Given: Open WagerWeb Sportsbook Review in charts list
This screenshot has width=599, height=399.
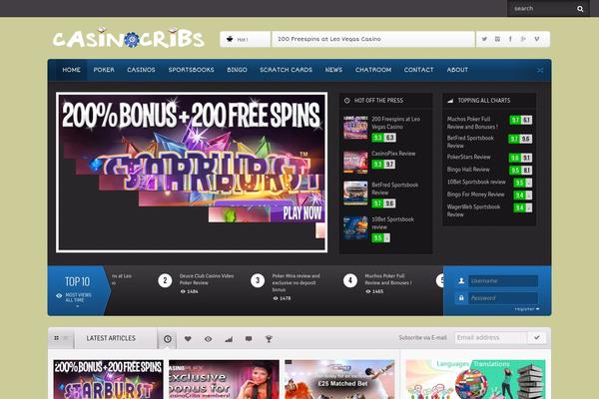Looking at the screenshot, I should (x=473, y=210).
